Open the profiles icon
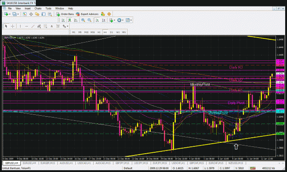 pyautogui.click(x=14, y=14)
